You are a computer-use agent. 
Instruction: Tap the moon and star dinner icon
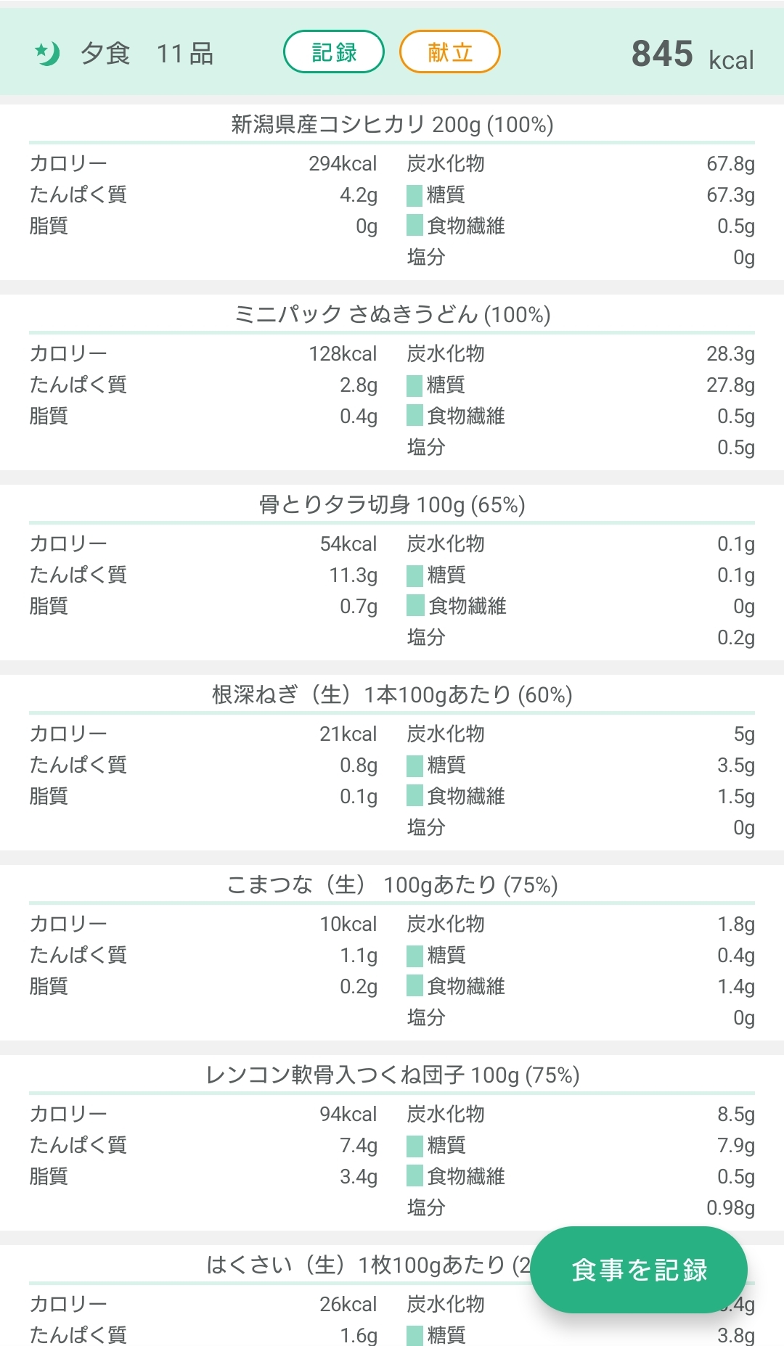point(48,53)
